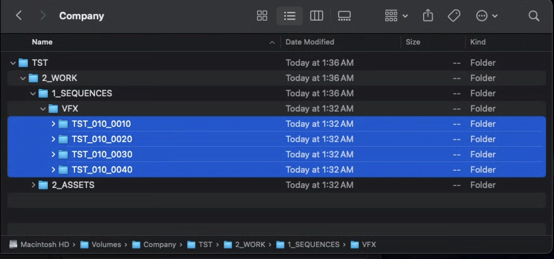Click Macintosh HD in path bar
This screenshot has height=259, width=554.
pyautogui.click(x=45, y=245)
